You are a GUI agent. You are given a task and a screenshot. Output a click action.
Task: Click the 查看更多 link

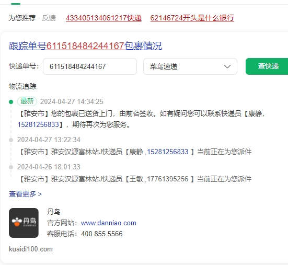(x=25, y=194)
